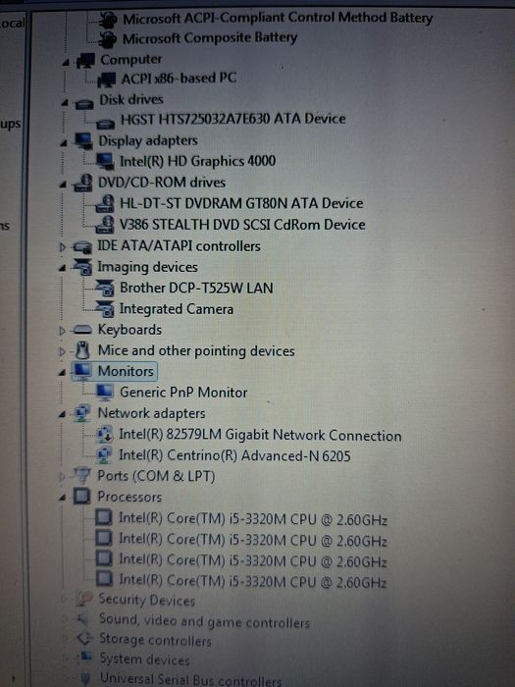Select the System devices label

(144, 659)
